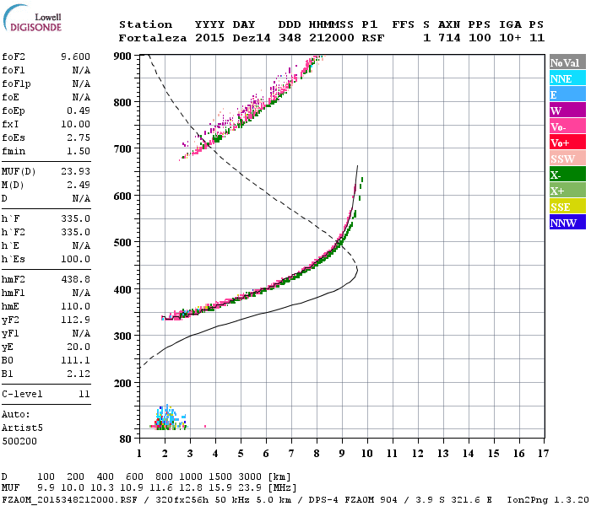Click the 10 MHz frequency axis label

click(367, 454)
